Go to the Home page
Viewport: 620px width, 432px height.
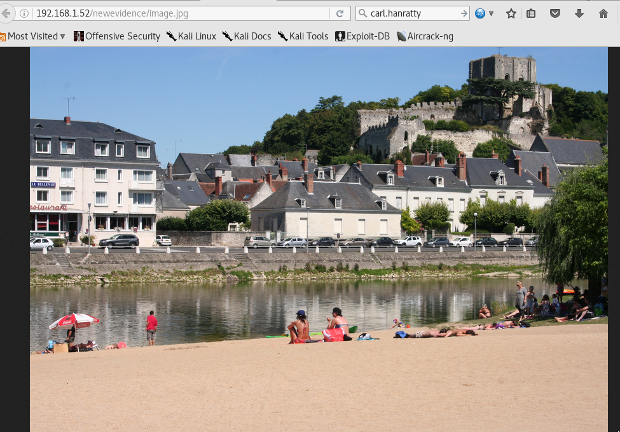tap(603, 13)
